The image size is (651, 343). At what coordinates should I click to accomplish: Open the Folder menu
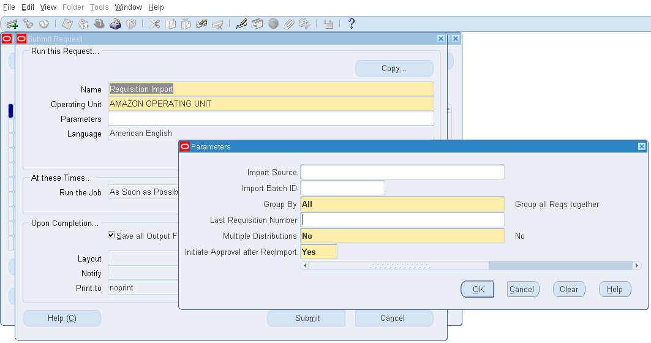[73, 7]
